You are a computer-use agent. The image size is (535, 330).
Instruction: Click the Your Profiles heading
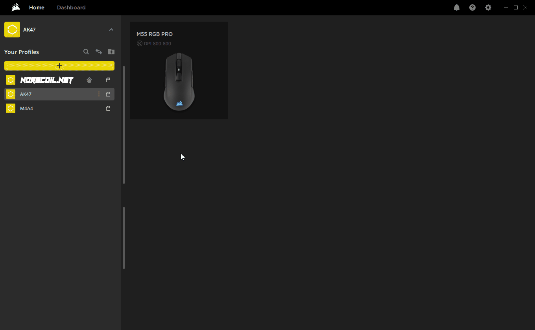22,52
